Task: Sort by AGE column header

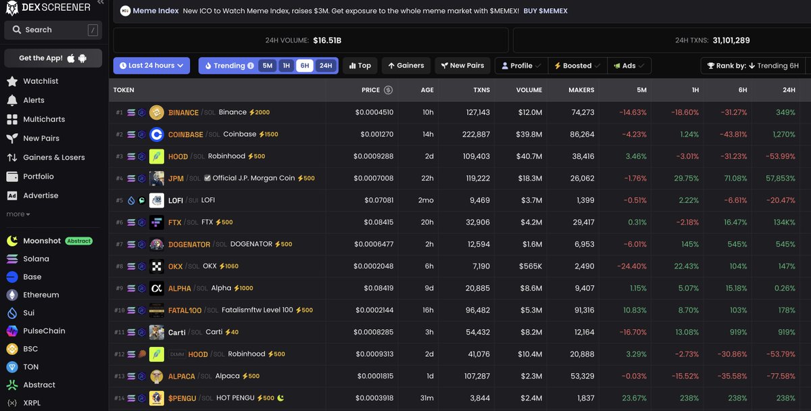Action: 427,90
